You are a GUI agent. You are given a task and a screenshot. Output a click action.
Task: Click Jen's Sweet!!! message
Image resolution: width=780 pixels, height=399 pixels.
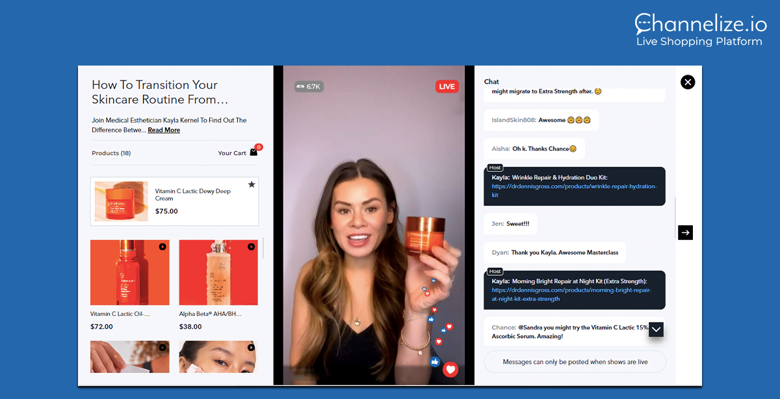point(510,224)
